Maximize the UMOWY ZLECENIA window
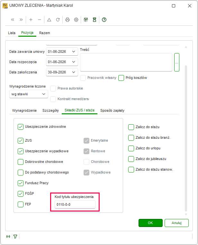 pos(174,6)
